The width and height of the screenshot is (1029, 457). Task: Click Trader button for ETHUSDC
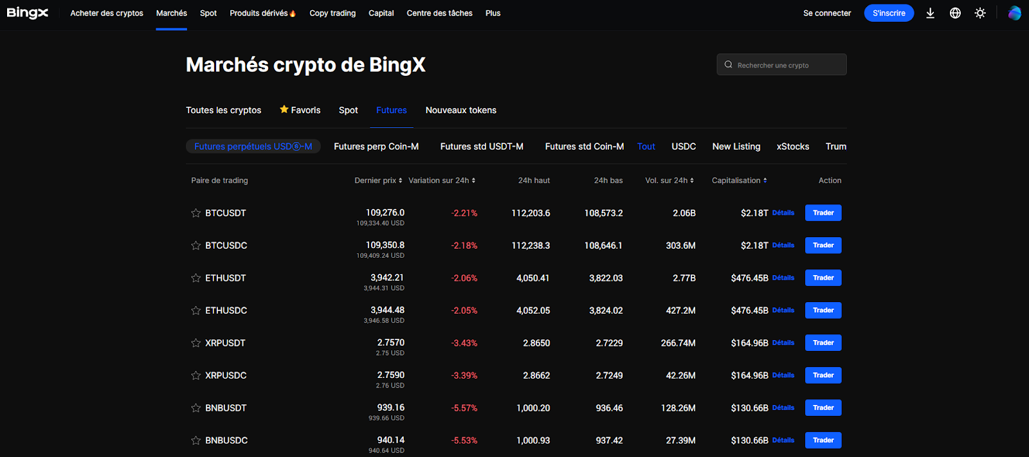pos(823,310)
